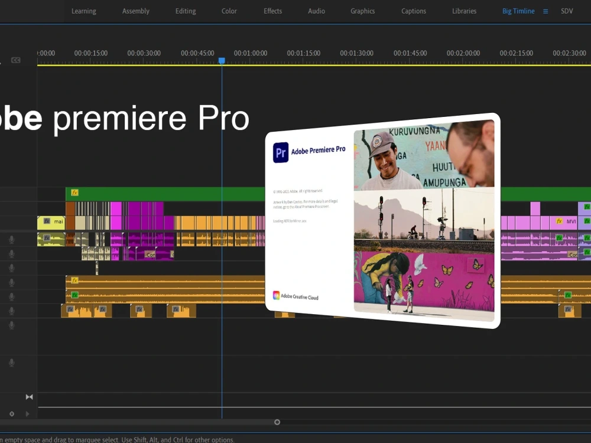Click the 00:02:15:00 timecode on the ruler
The width and height of the screenshot is (591, 443).
[x=517, y=53]
